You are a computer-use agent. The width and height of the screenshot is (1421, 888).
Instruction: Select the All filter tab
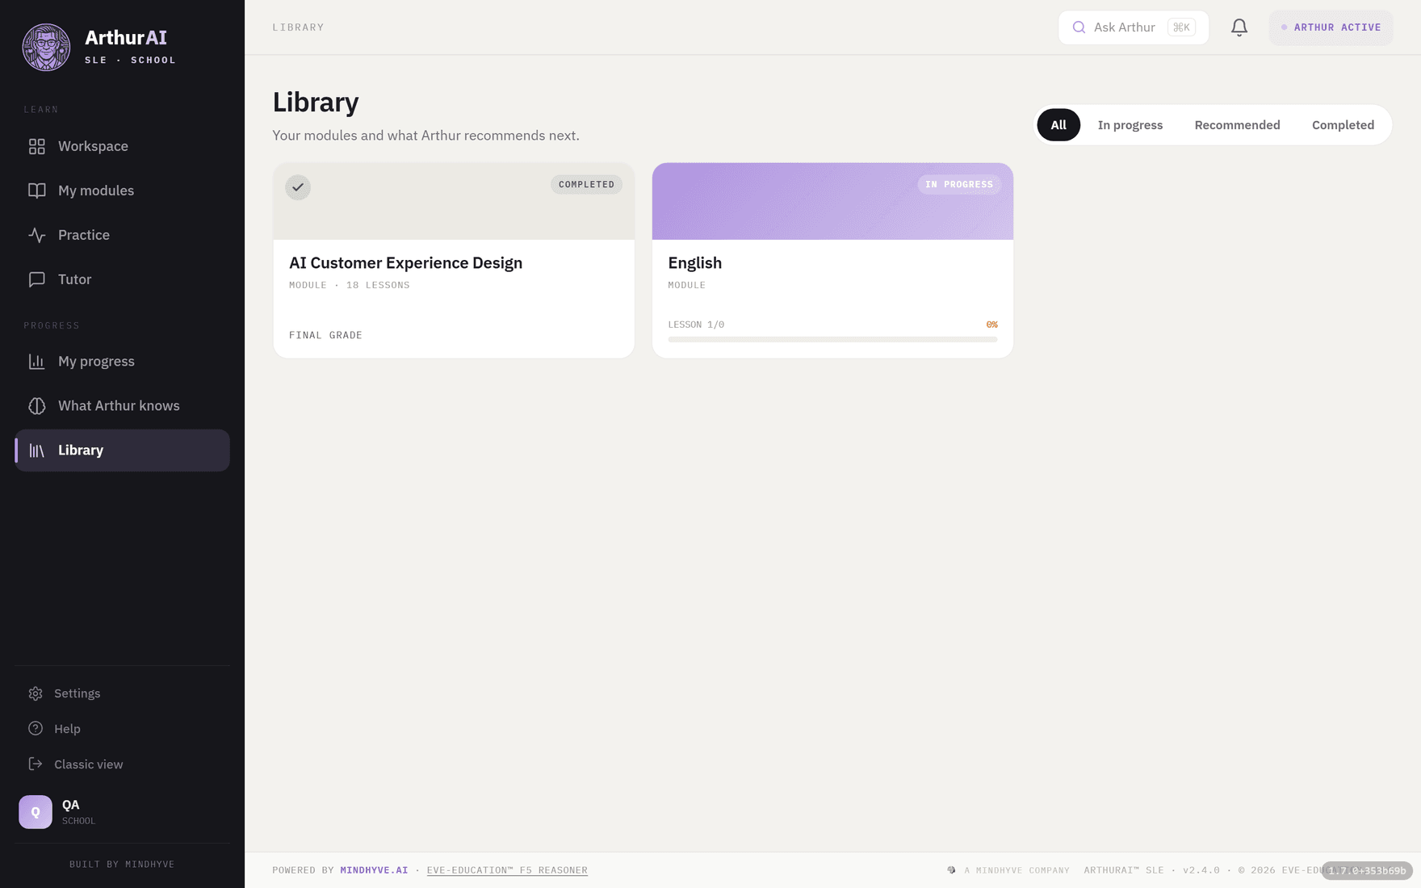[1058, 125]
